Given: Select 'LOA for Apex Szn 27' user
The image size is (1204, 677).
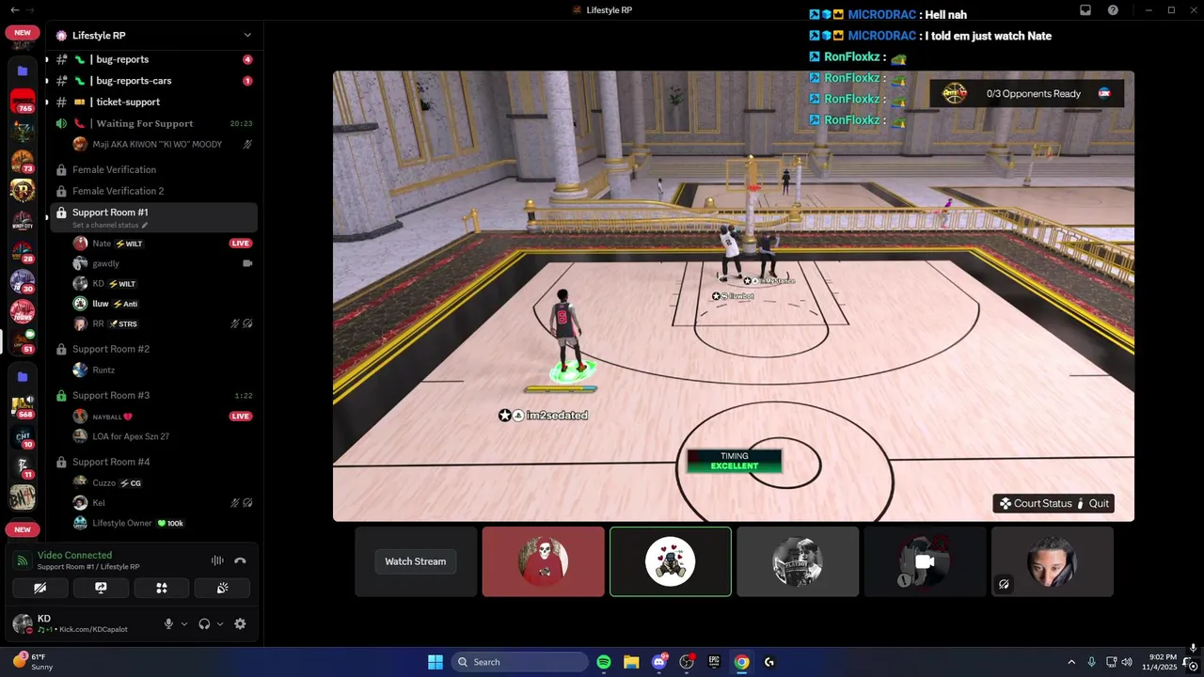Looking at the screenshot, I should coord(162,436).
